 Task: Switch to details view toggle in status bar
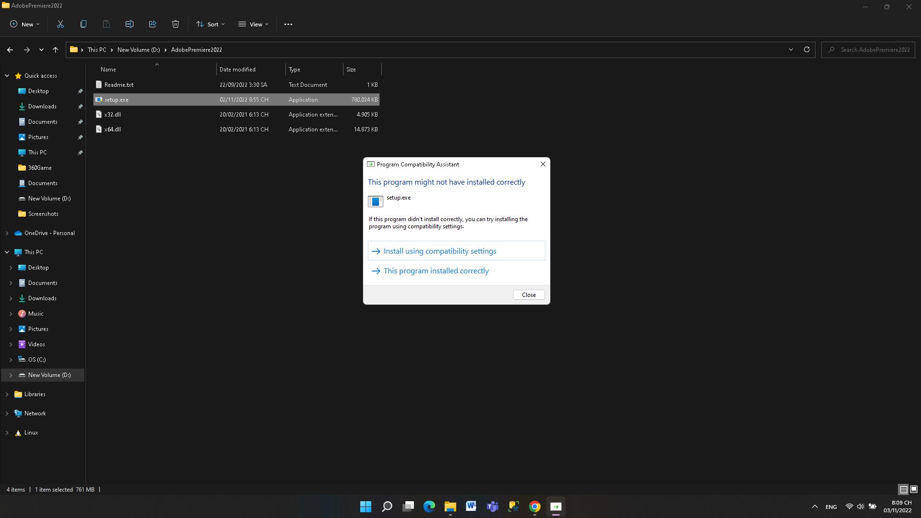point(903,489)
